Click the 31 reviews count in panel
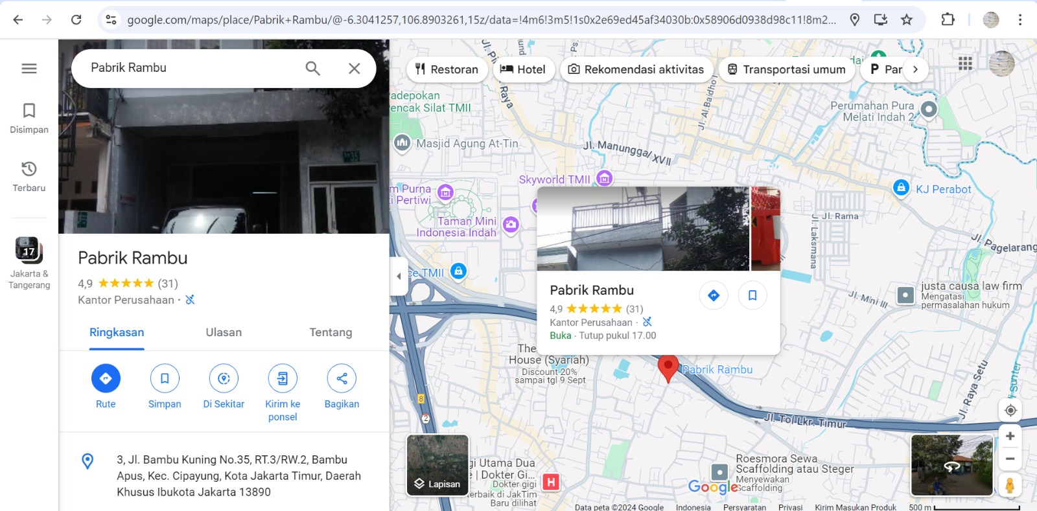This screenshot has height=511, width=1037. click(x=168, y=283)
